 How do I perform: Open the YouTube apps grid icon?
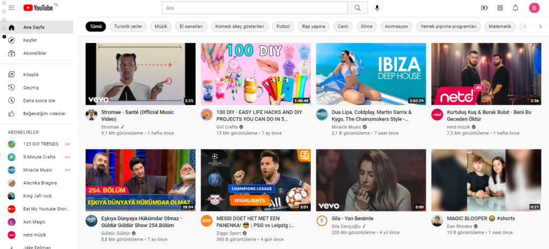coord(500,7)
